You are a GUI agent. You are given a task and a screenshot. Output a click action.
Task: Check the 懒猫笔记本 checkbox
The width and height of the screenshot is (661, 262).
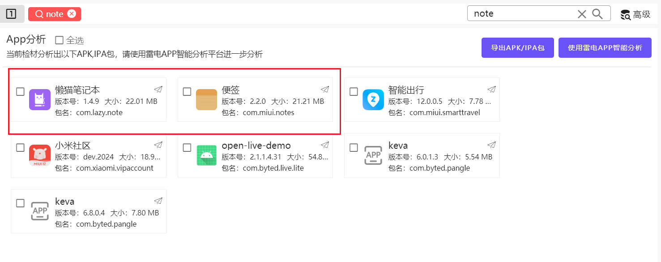(x=20, y=92)
